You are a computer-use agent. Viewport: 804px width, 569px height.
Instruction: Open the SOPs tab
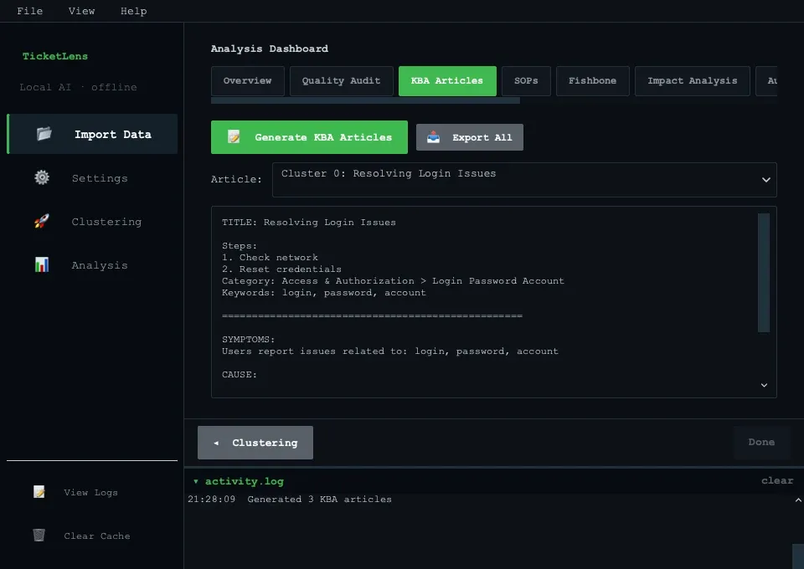tap(526, 81)
